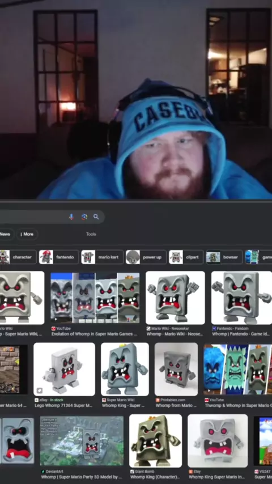Screen dimensions: 272x484
Task: Open the DeviantArt Super Mario Party model image
Action: click(82, 441)
